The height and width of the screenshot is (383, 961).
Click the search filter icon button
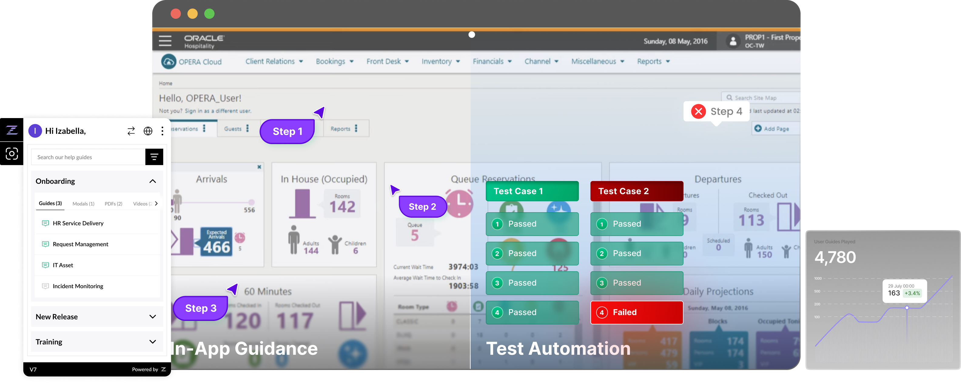click(154, 157)
